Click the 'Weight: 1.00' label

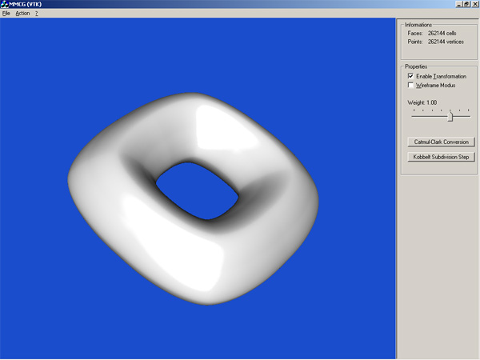pos(422,102)
